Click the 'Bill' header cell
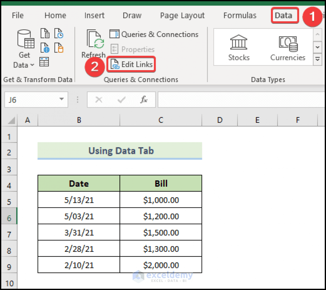This screenshot has height=290, width=326. tap(161, 184)
